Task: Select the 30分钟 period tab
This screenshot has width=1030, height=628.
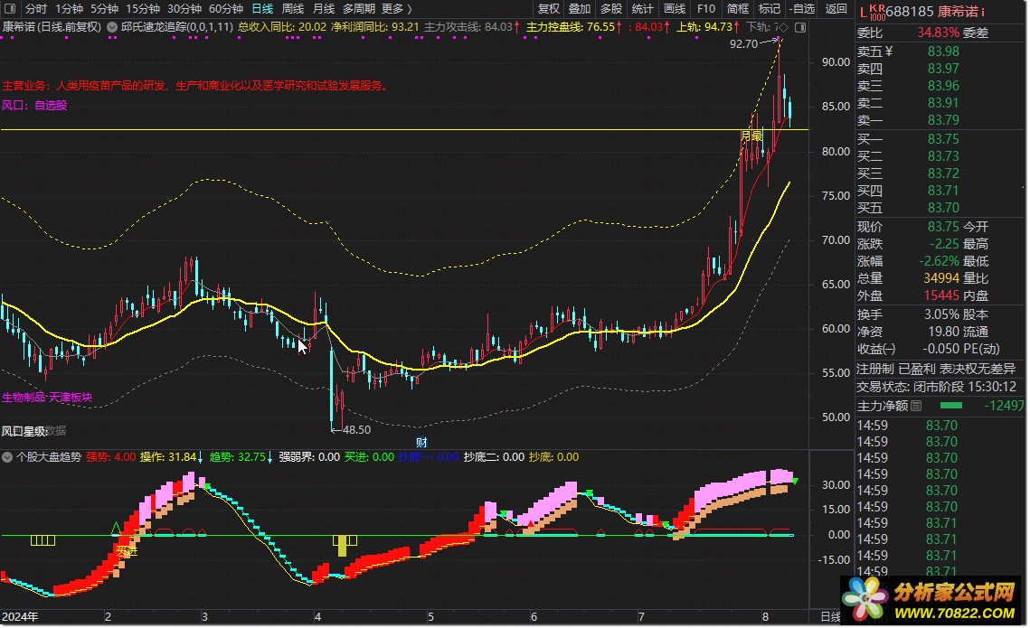Action: point(184,8)
